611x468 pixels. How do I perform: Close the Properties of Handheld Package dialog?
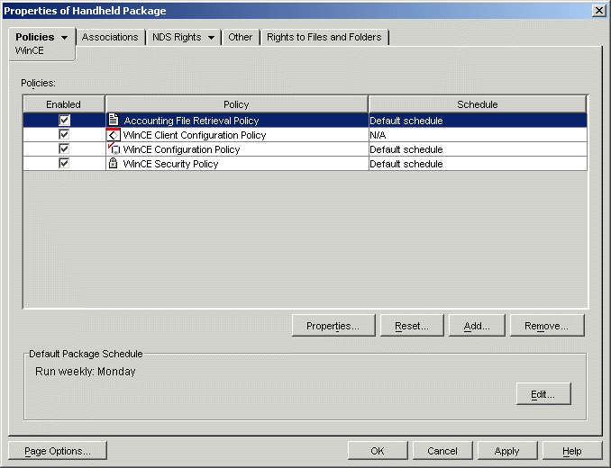pos(598,11)
